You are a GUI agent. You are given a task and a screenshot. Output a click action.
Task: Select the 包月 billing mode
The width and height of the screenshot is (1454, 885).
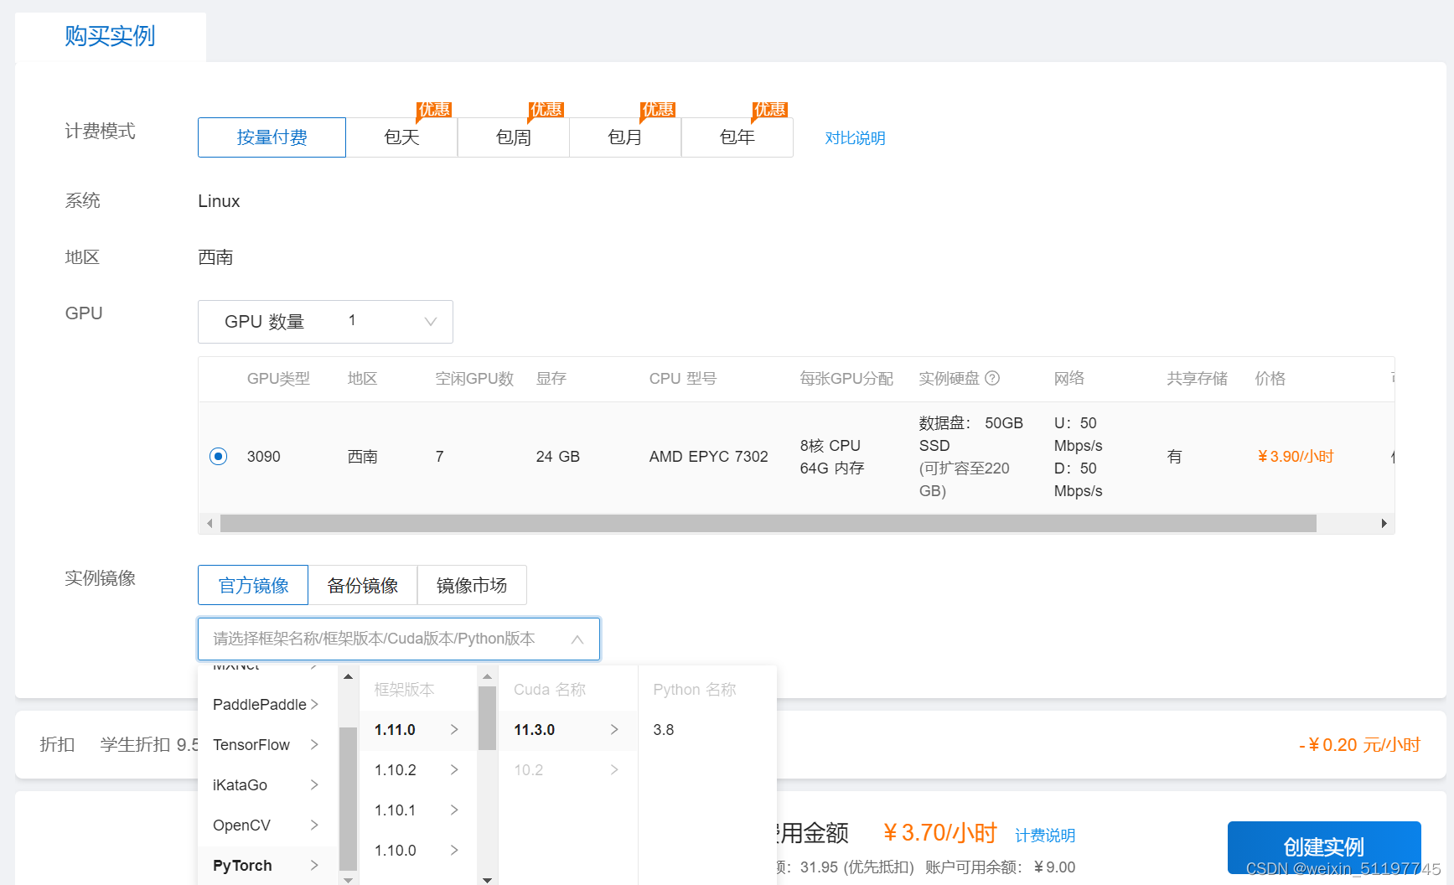click(625, 137)
